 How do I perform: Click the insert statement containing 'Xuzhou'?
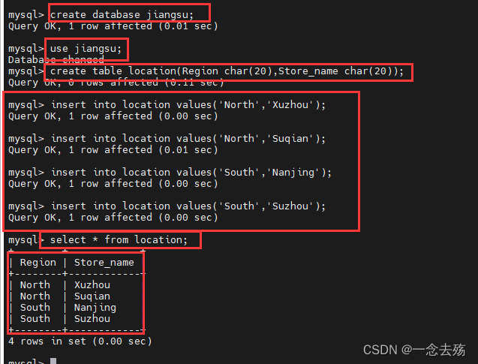[188, 105]
